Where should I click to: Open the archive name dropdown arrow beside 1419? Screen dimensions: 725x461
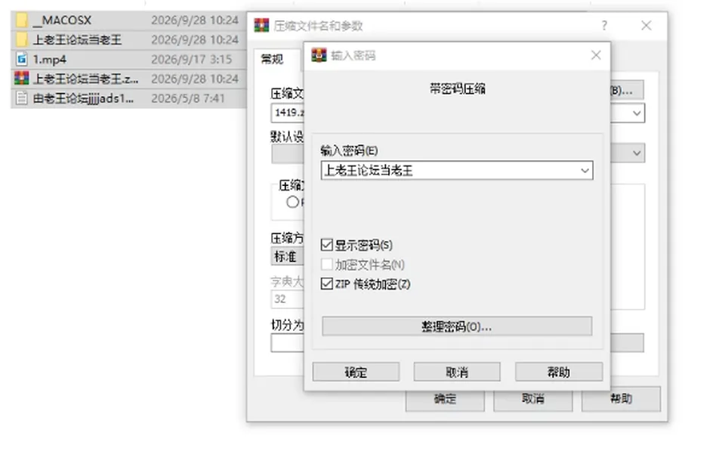point(637,113)
